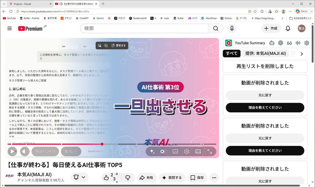Click the address bar URL
This screenshot has height=188, width=315.
coord(55,12)
